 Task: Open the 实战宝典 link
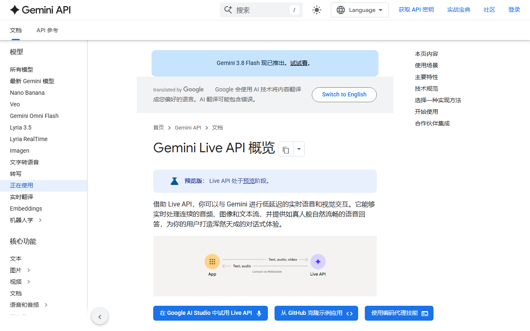pos(459,10)
